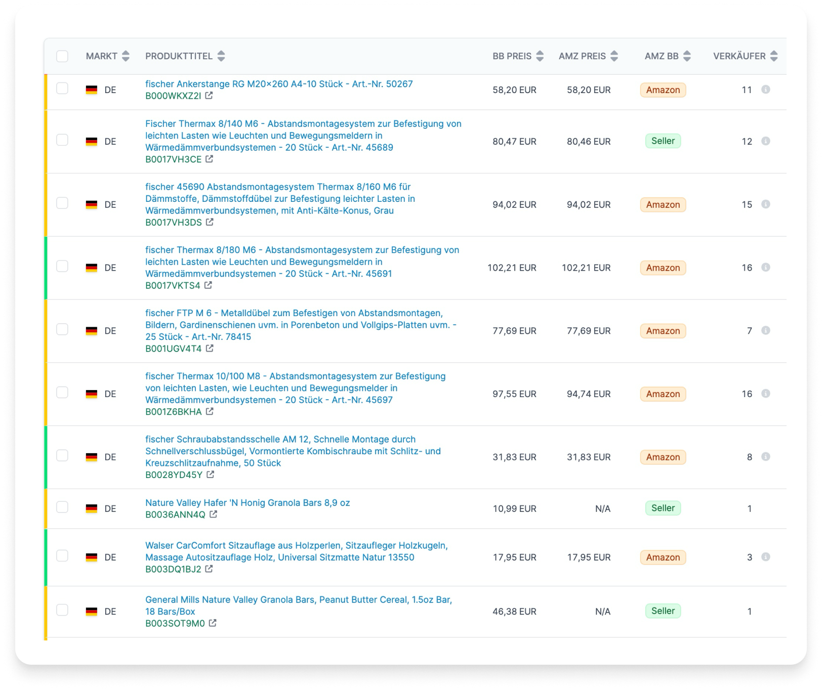
Task: Sort table by AMZ BB column
Action: click(687, 56)
